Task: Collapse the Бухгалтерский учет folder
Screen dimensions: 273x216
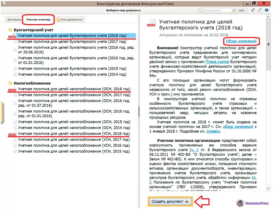Action: pyautogui.click(x=10, y=30)
